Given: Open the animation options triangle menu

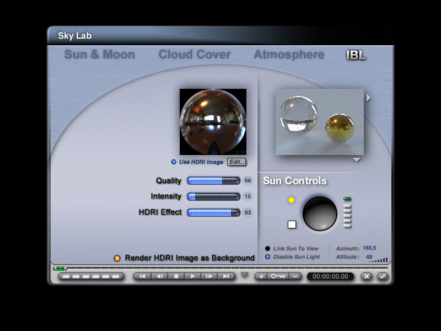Looking at the screenshot, I should (244, 275).
